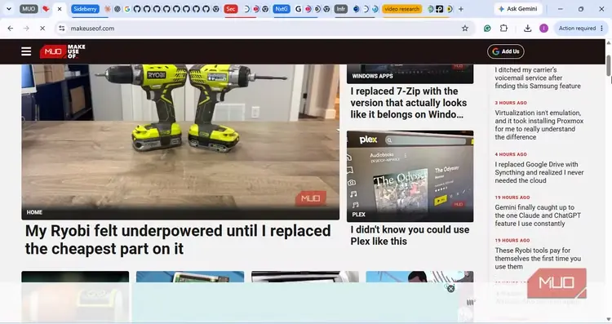Image resolution: width=612 pixels, height=324 pixels.
Task: Expand the tab search dropdown arrow
Action: point(9,9)
